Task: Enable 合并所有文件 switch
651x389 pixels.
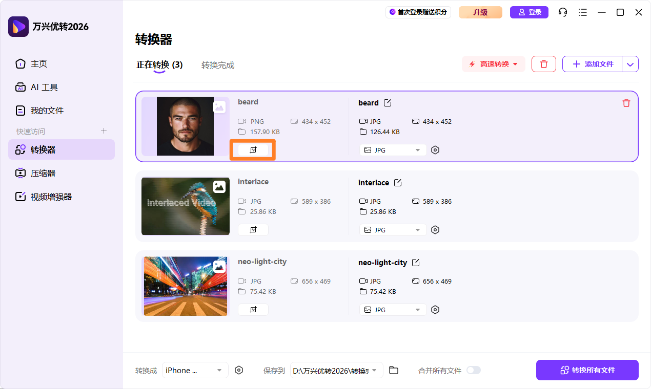Action: point(473,370)
